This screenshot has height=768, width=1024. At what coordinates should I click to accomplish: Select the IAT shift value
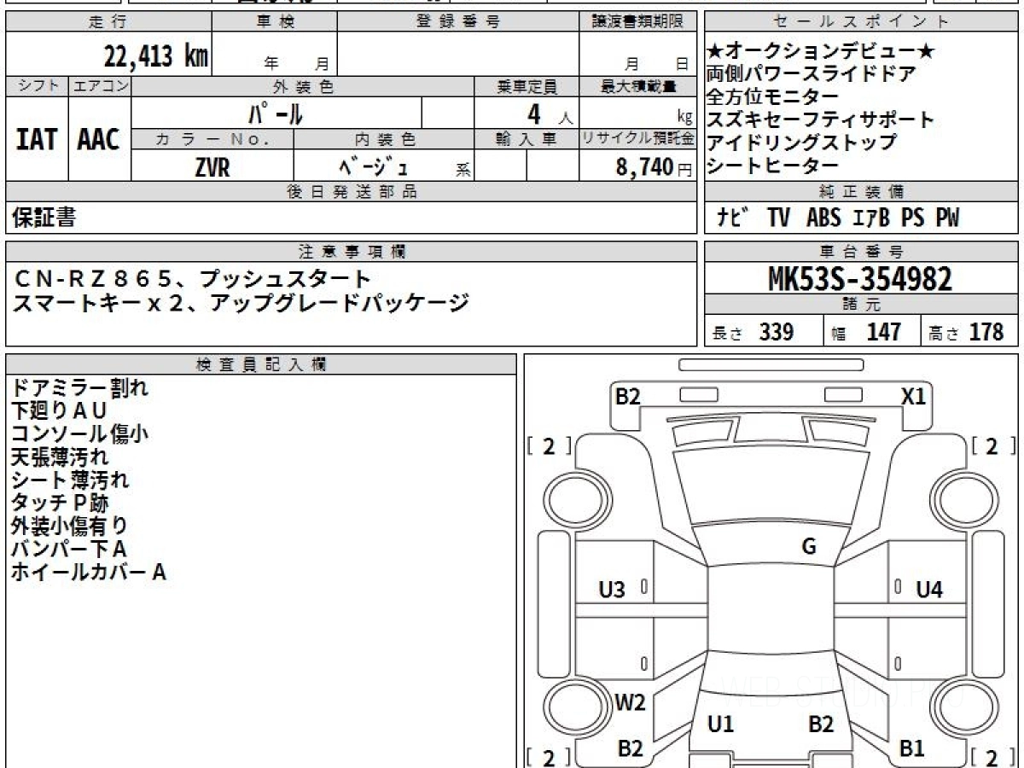point(37,140)
